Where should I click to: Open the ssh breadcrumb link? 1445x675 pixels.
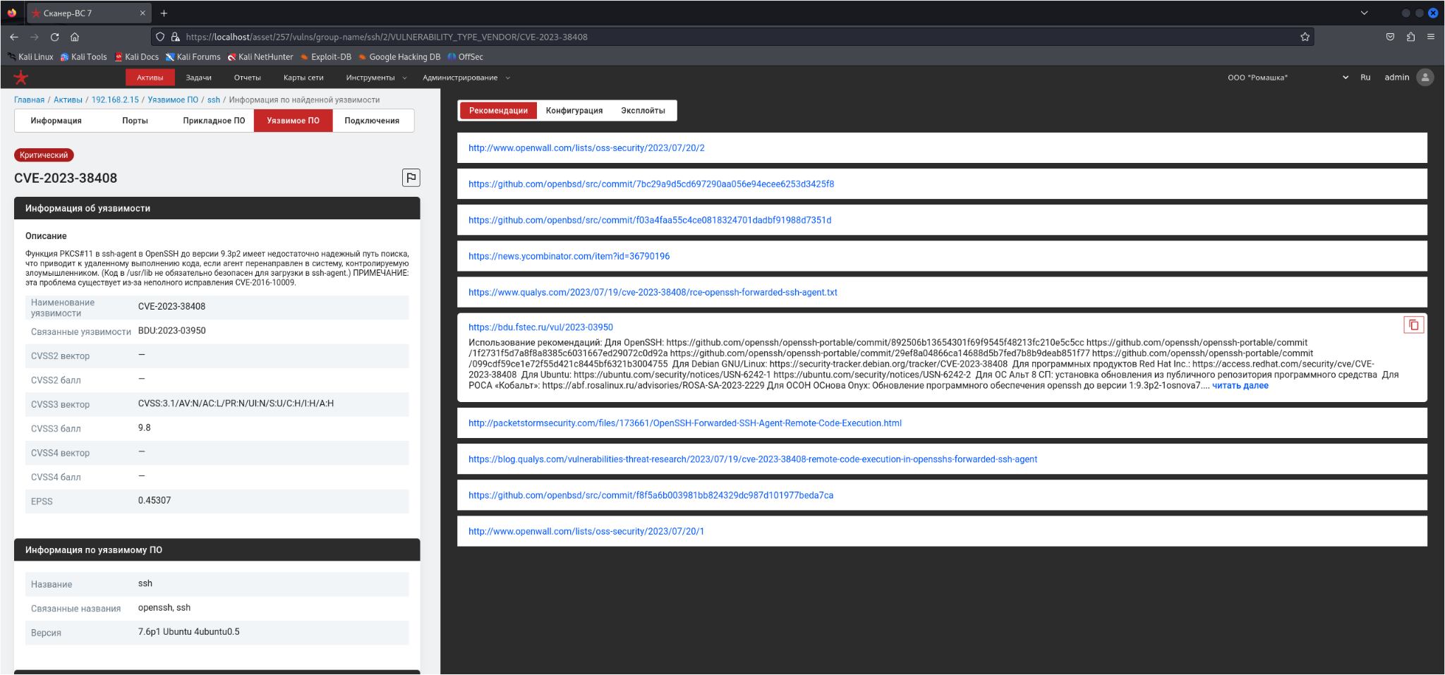click(x=214, y=100)
